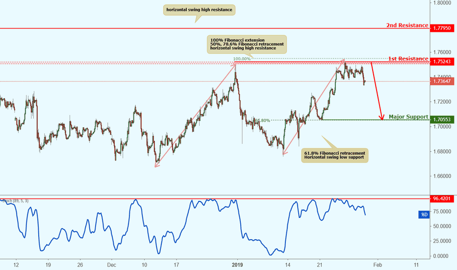Viewport: 457px width, 270px height.
Task: Click the 1.73647 current price label
Action: [442, 81]
